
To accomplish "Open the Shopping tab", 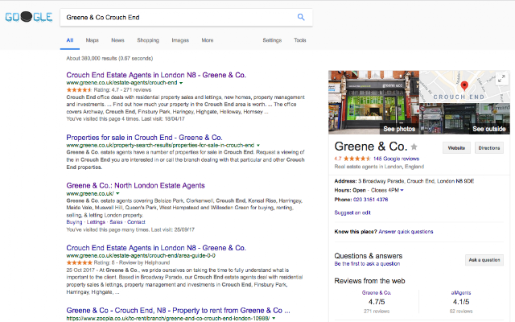I will (148, 40).
